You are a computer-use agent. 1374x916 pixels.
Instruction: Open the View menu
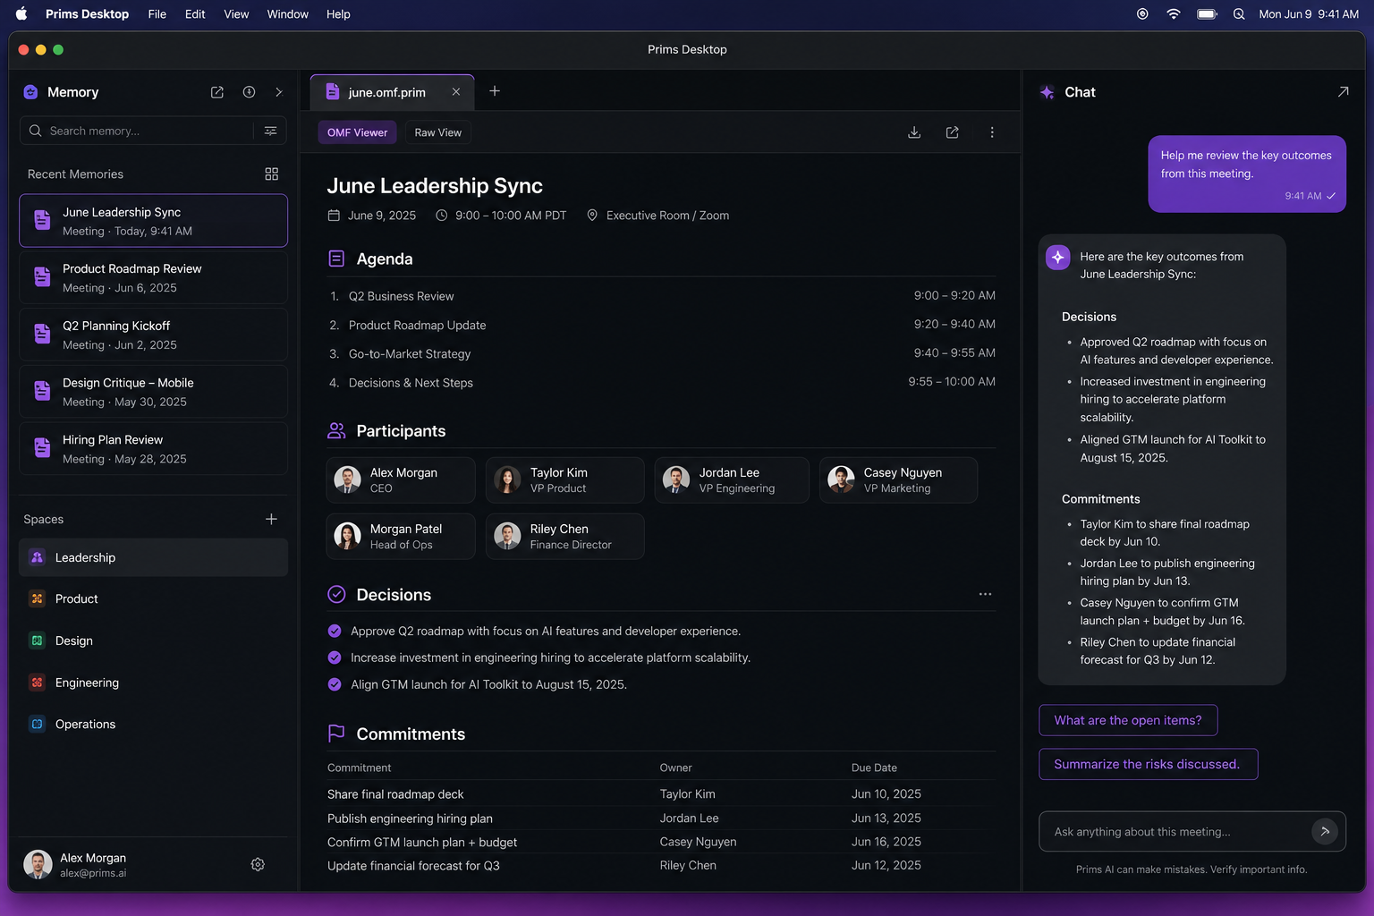pos(236,14)
